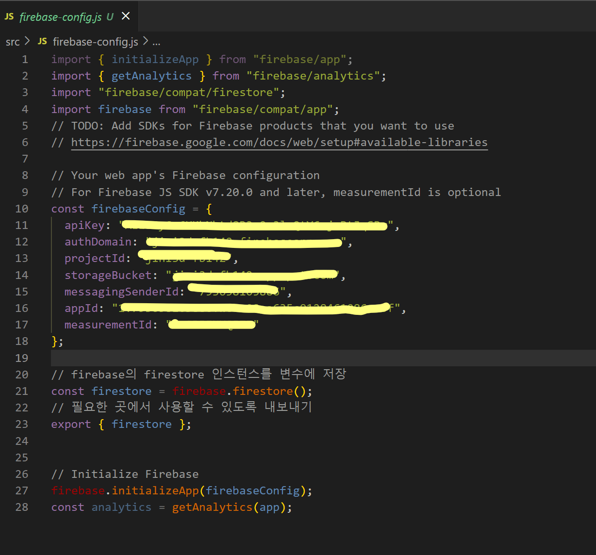The image size is (596, 555).
Task: Select line number 26 in the gutter
Action: (22, 474)
